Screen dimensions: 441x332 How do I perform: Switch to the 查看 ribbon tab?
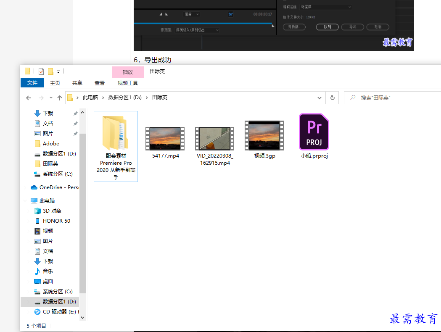pyautogui.click(x=100, y=83)
